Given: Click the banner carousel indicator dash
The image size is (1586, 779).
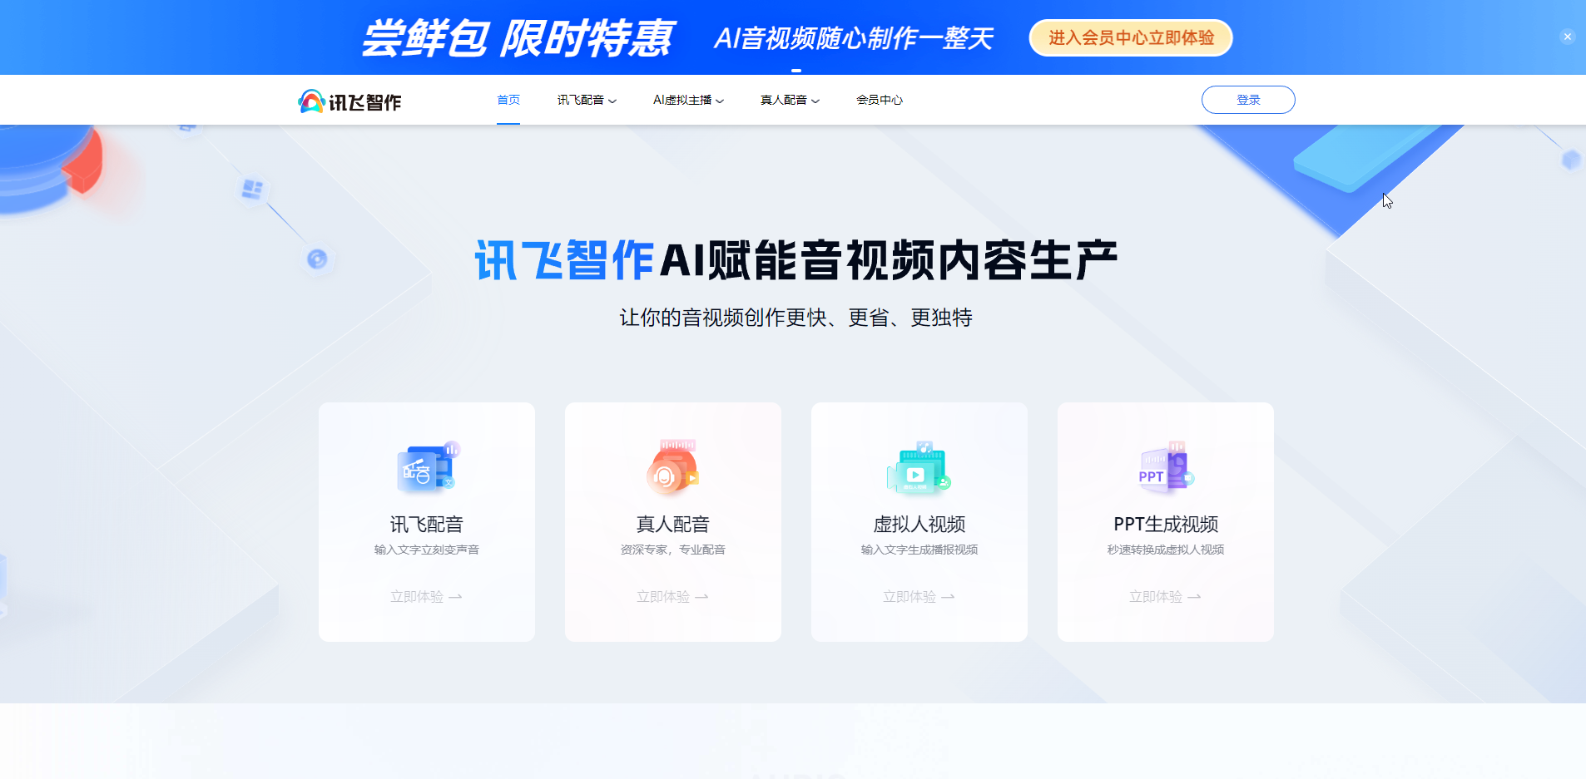Looking at the screenshot, I should (x=796, y=71).
